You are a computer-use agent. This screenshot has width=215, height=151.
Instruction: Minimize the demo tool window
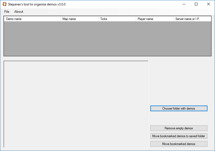(x=184, y=4)
